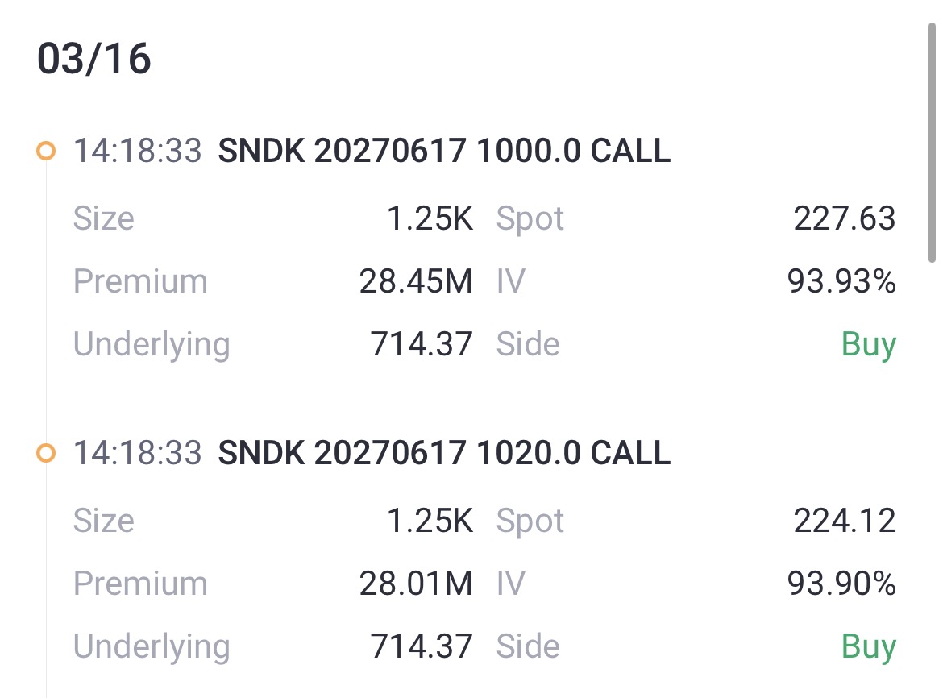
Task: Click the orange circle marker beside the 1020.0 CALL trade
Action: (x=46, y=453)
